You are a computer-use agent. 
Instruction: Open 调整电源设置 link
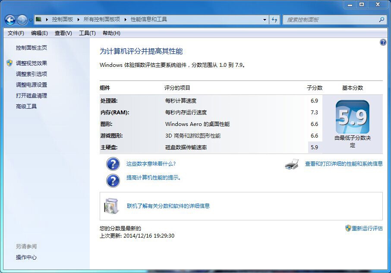click(32, 85)
